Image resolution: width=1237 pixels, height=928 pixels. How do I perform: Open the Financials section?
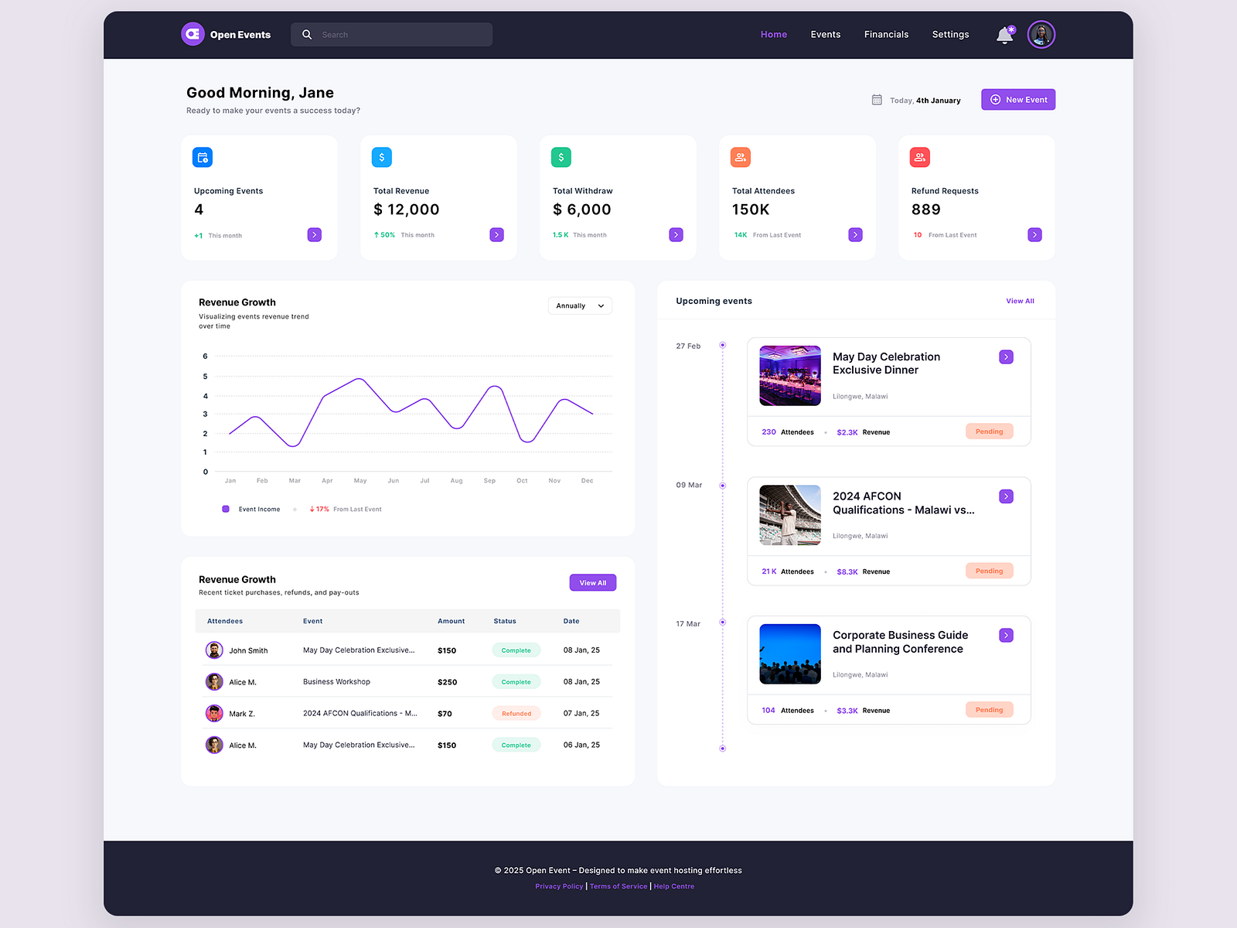[x=886, y=34]
